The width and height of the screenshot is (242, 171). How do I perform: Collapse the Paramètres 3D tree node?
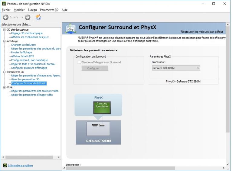[x=5, y=72]
